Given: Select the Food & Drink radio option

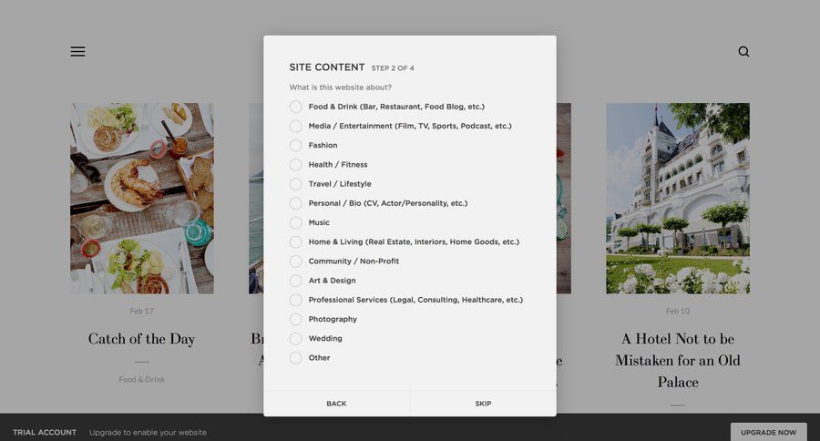Looking at the screenshot, I should tap(296, 107).
